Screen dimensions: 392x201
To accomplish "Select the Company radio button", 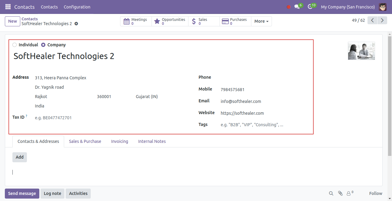I will pos(43,45).
